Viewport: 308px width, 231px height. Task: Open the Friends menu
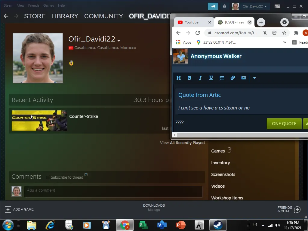[x=34, y=5]
